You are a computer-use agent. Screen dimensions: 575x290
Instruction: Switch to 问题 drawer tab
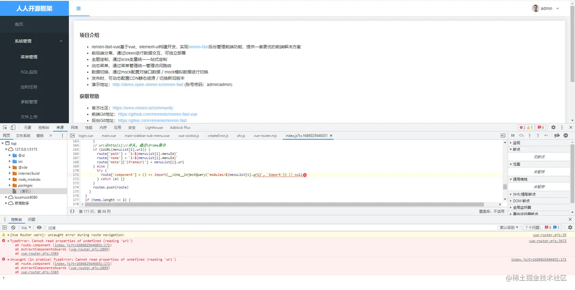tap(32, 220)
